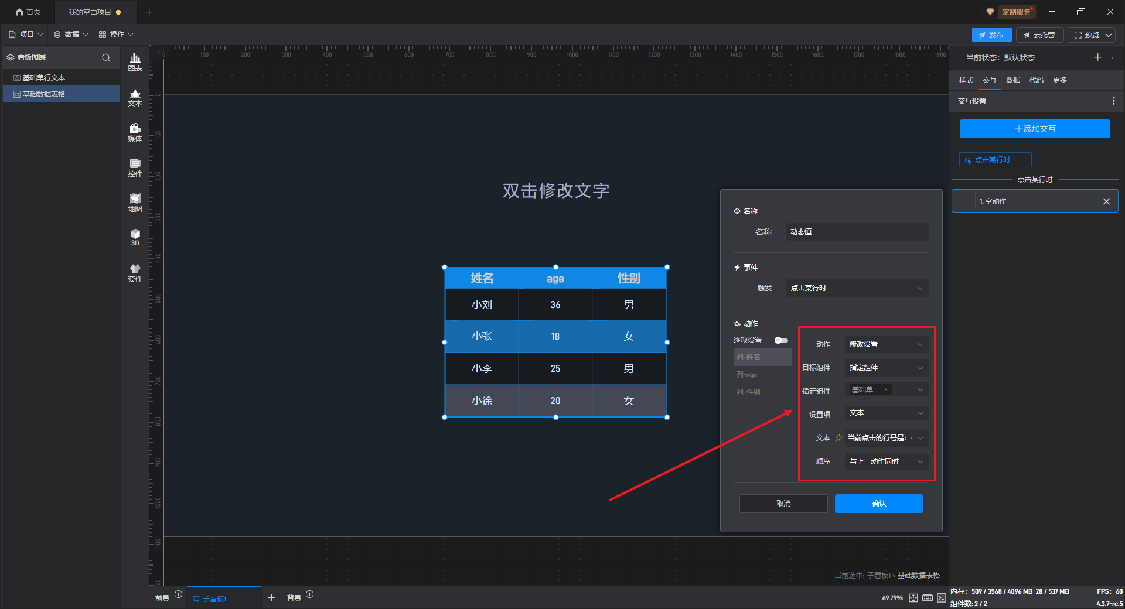The image size is (1125, 609).
Task: Select the 基础单行文本 layer
Action: tap(62, 78)
